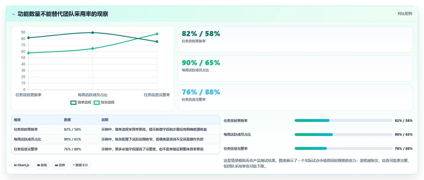The height and width of the screenshot is (180, 424).
Task: Toggle the 简单流程 legend swatch
Action: point(74,102)
